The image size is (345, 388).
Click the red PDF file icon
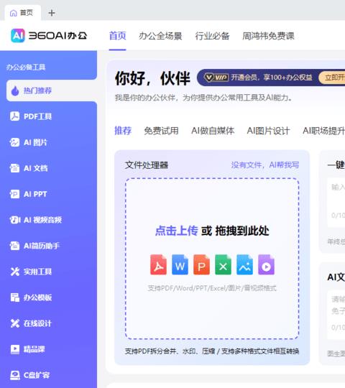pyautogui.click(x=158, y=264)
